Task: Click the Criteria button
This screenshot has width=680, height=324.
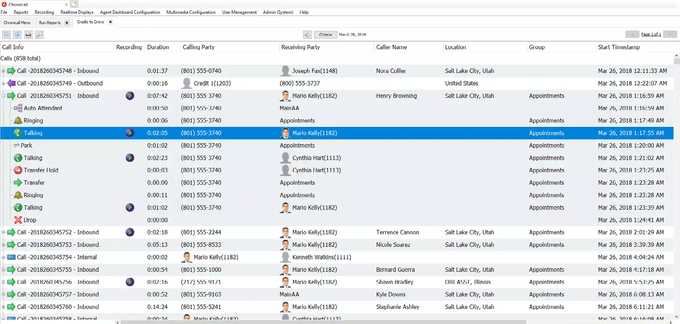Action: click(x=325, y=35)
